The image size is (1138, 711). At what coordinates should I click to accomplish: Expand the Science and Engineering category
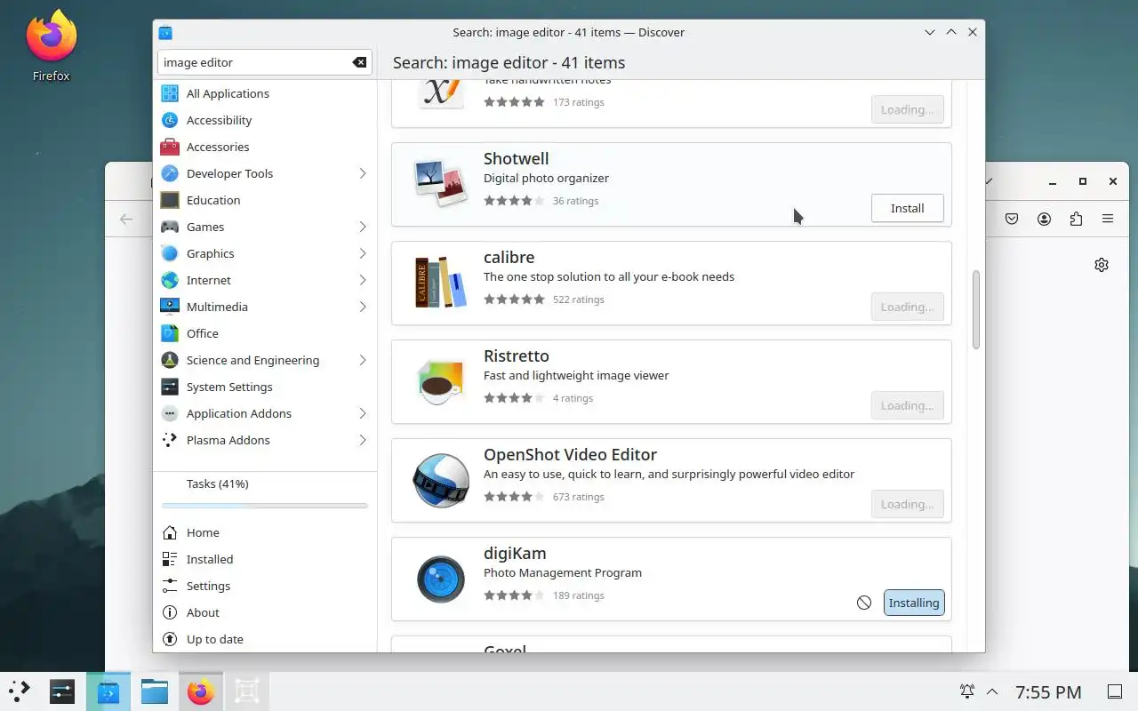point(363,360)
